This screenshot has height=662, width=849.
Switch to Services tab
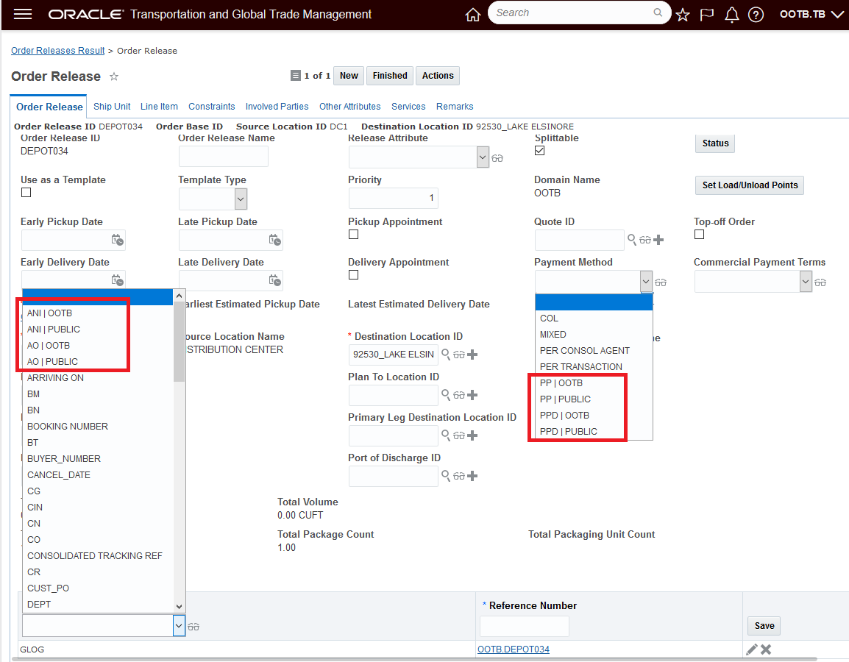tap(408, 107)
